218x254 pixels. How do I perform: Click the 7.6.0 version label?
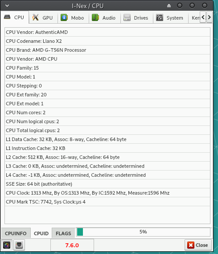click(72, 245)
